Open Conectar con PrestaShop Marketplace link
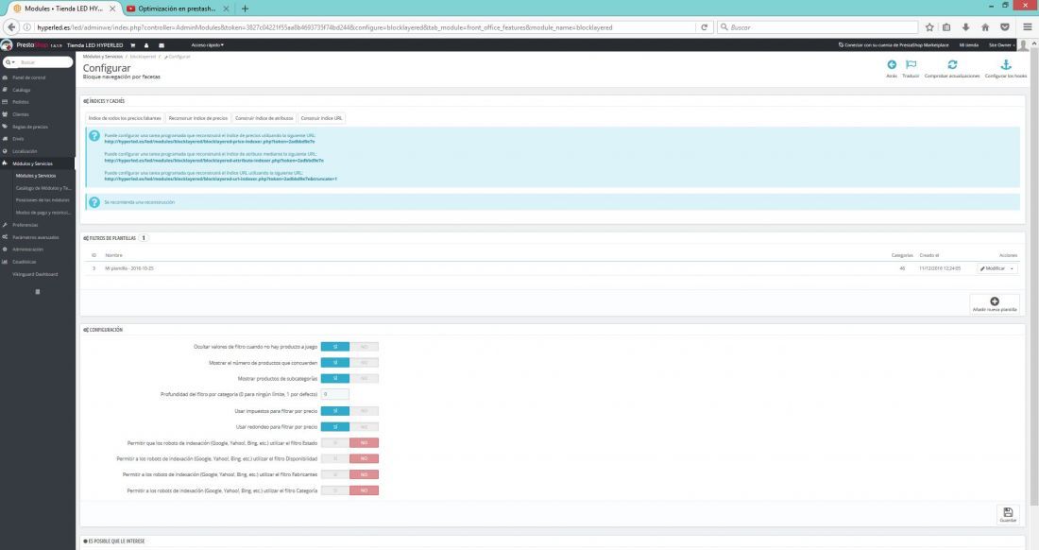Screen dimensions: 1039x550 coord(894,45)
